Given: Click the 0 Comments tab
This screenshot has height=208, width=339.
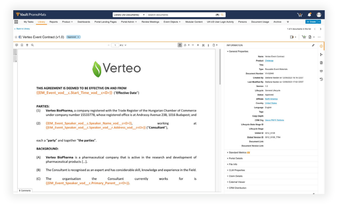Looking at the screenshot, I should click(x=25, y=191).
